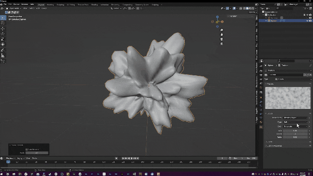The image size is (313, 176).
Task: Open the Edit menu
Action: [x=10, y=4]
